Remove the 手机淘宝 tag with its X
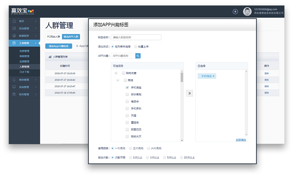291x182 pixels. [x=214, y=76]
